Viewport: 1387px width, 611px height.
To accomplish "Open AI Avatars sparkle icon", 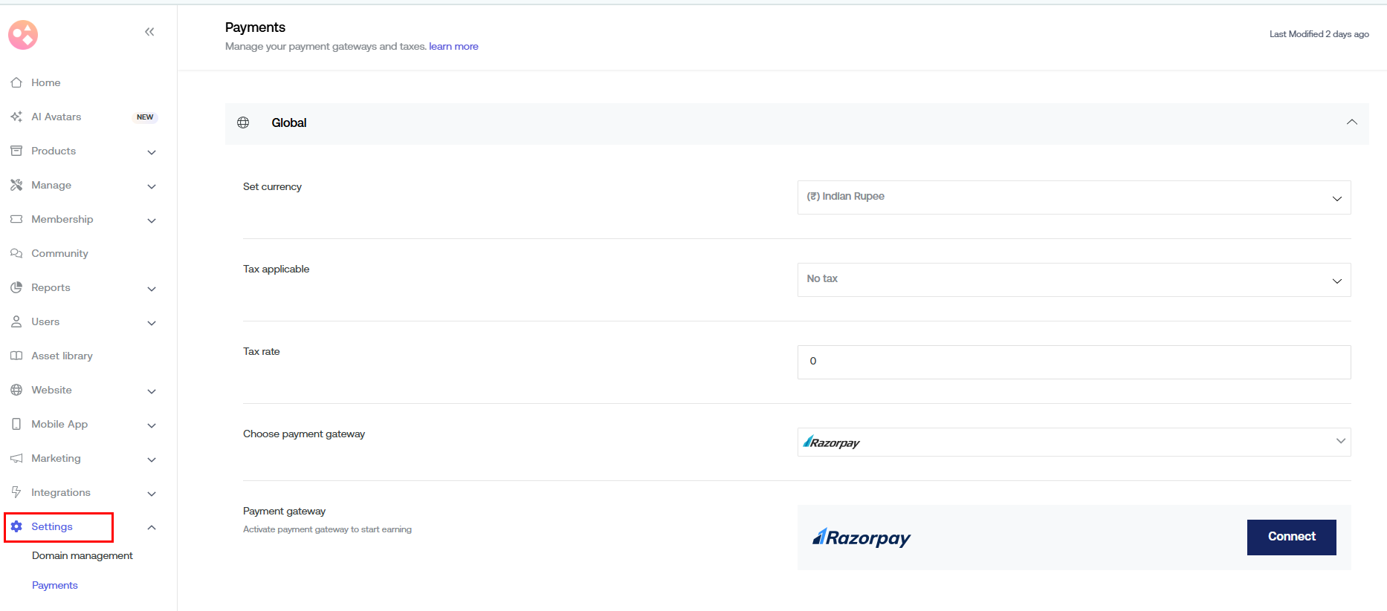I will click(x=16, y=117).
